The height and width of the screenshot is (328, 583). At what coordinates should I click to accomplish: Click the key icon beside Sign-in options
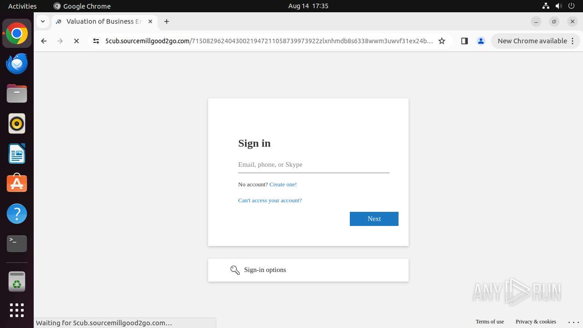pos(235,270)
